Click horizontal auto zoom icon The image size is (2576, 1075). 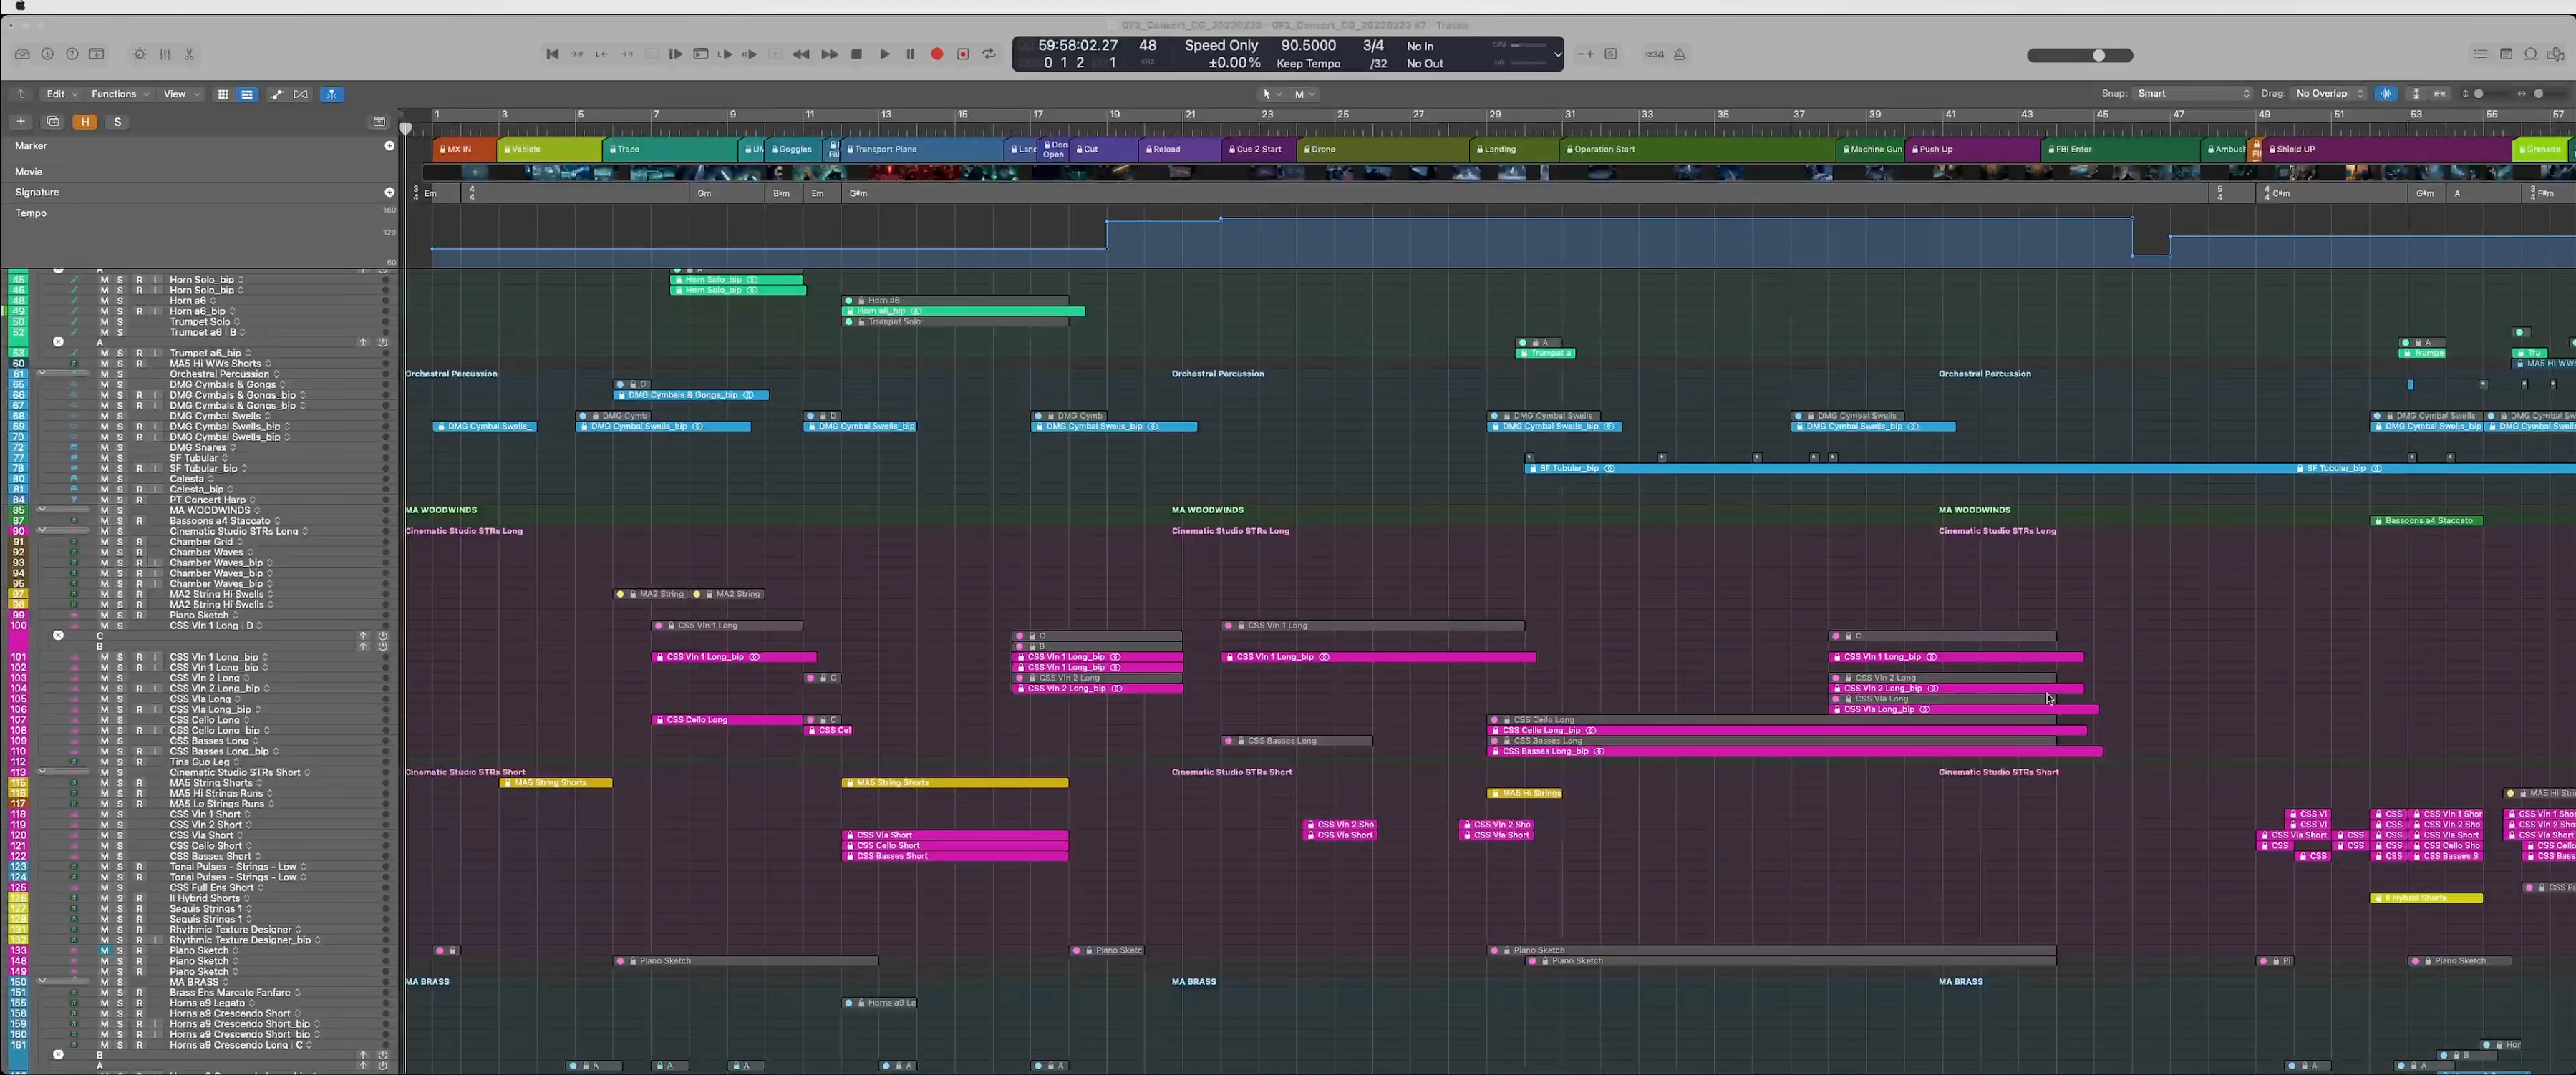2440,94
